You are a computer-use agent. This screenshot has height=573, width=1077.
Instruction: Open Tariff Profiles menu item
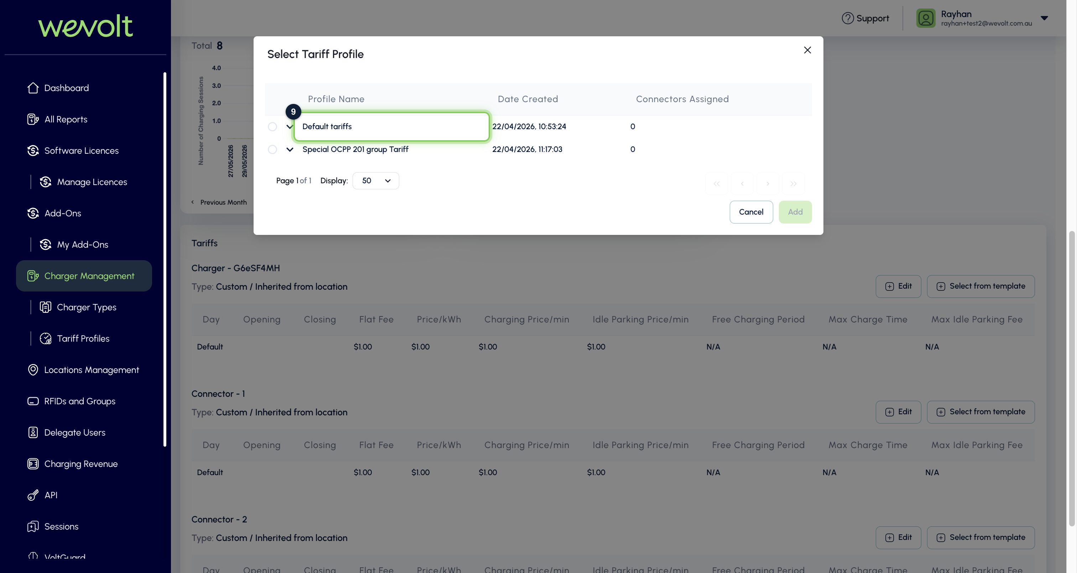tap(83, 338)
